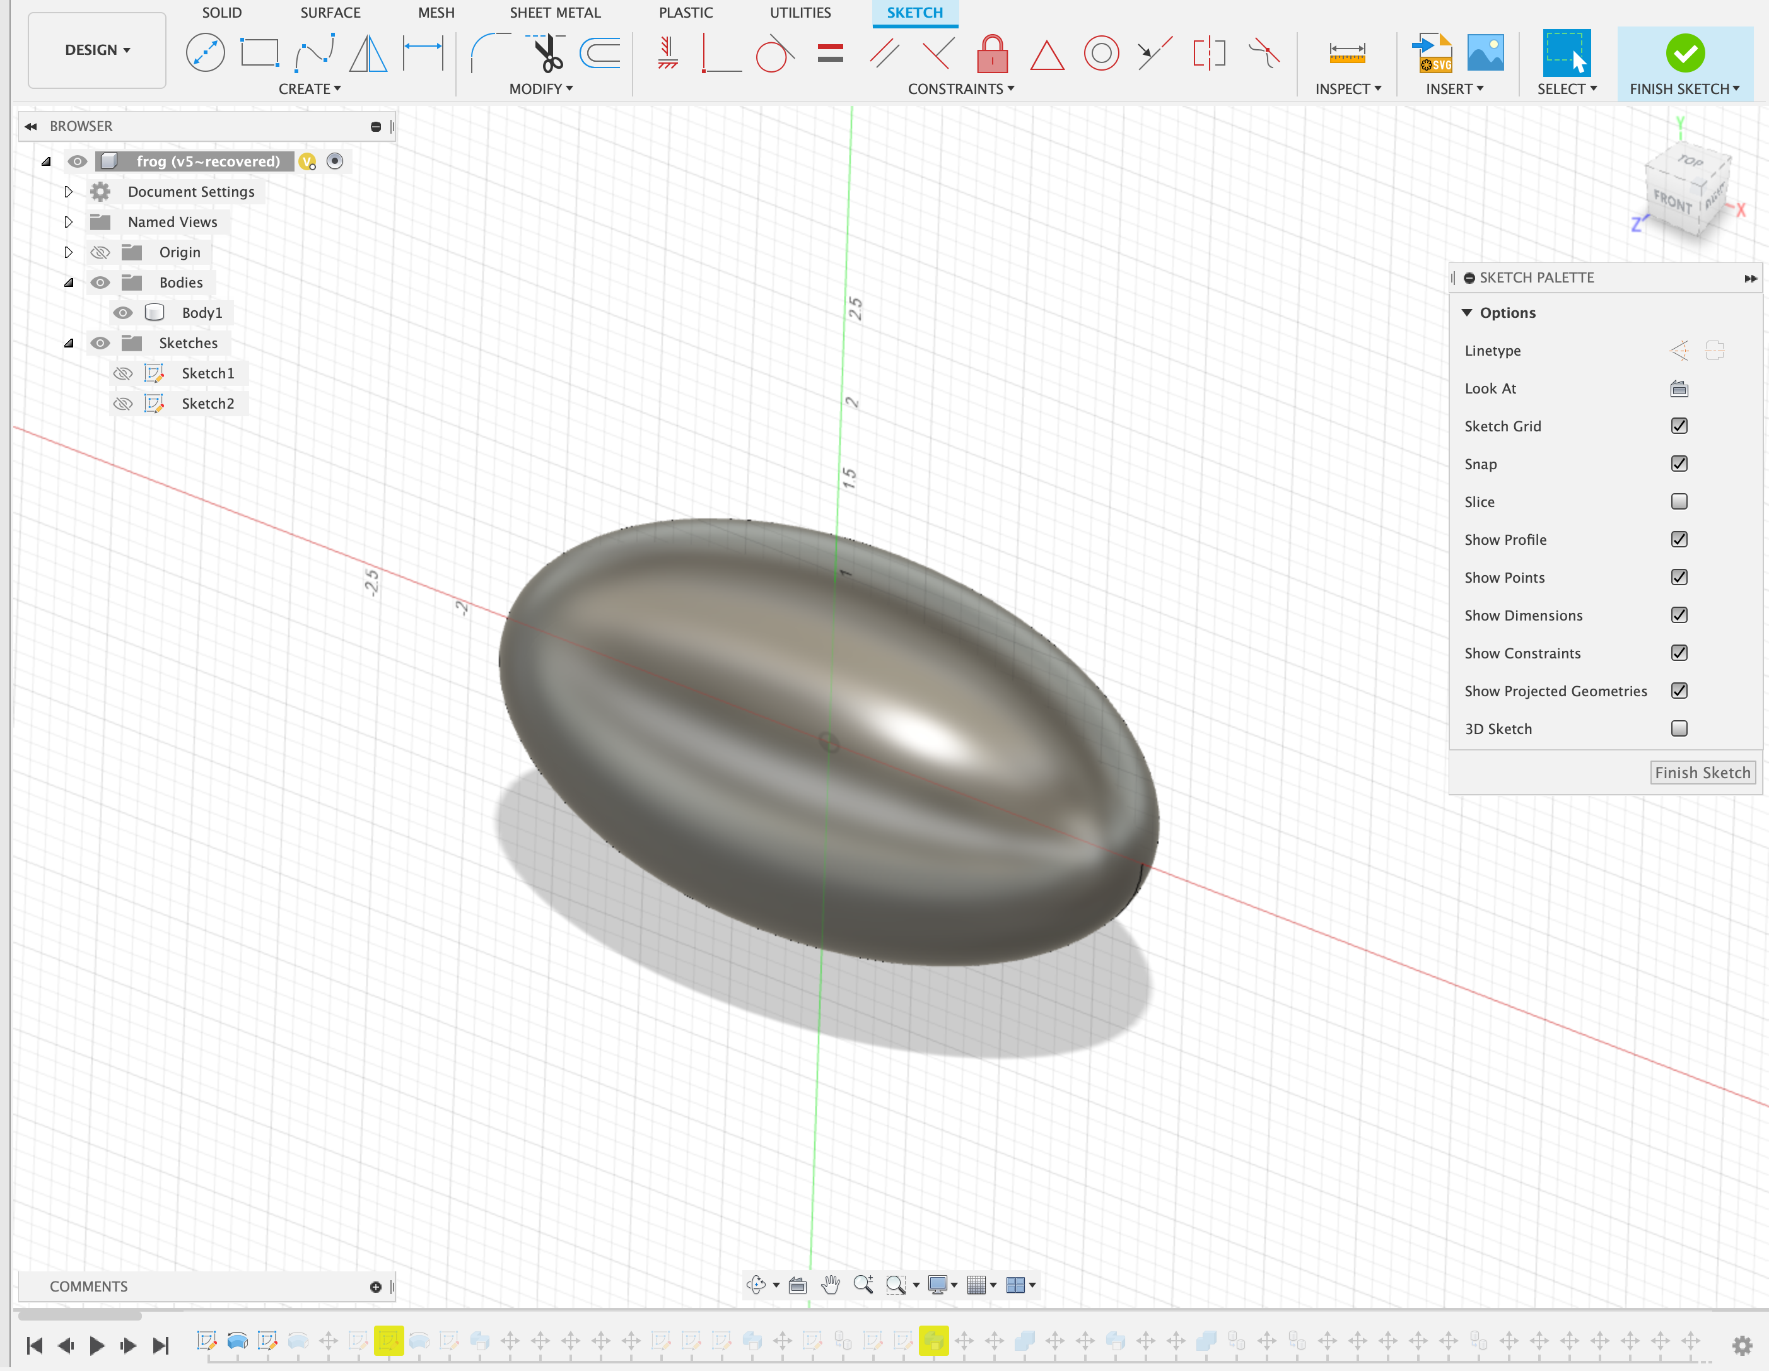Select the Trim sketch tool

tap(547, 53)
